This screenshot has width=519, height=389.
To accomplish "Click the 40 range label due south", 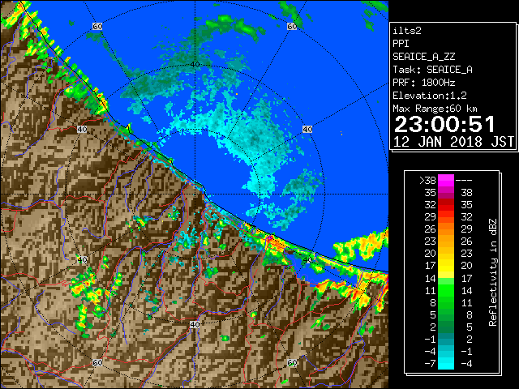I will click(195, 324).
